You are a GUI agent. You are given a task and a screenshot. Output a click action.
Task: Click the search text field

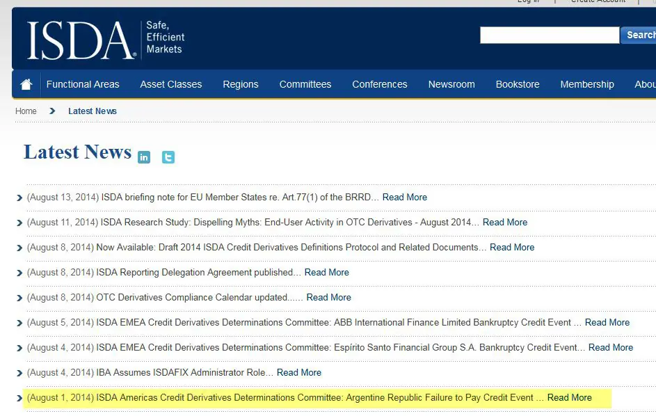coord(550,35)
